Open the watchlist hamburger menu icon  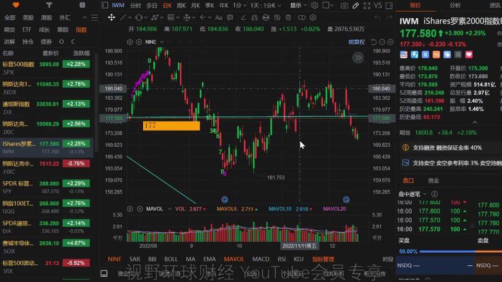95,18
